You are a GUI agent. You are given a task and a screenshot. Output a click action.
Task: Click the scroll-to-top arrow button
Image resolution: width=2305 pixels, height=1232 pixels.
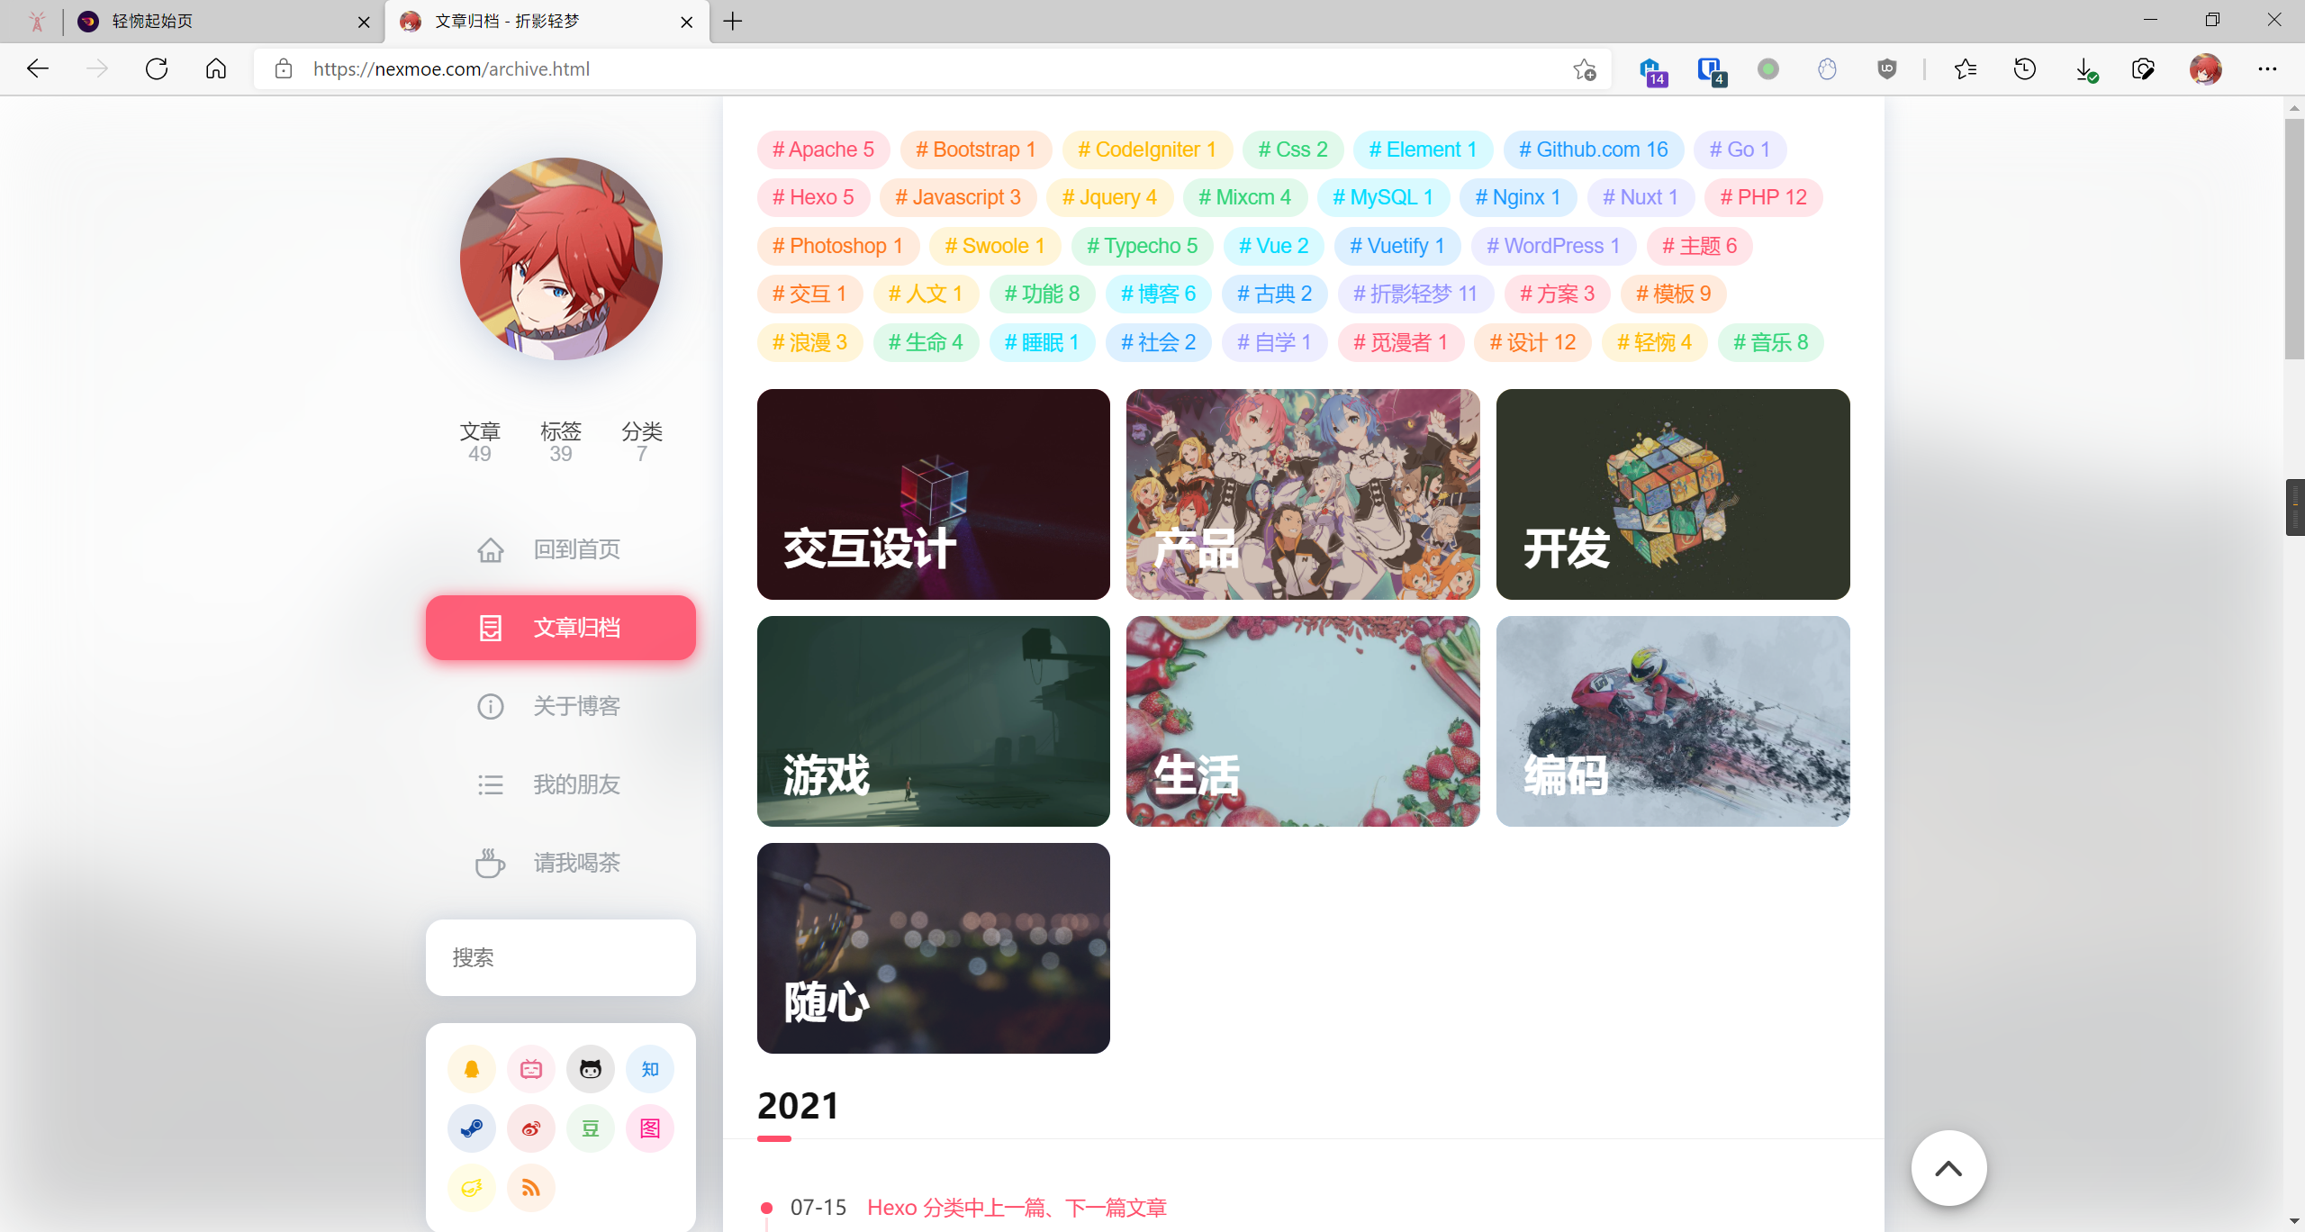pos(1948,1168)
